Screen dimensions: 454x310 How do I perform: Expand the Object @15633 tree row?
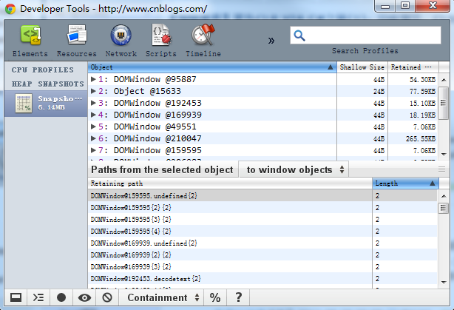click(x=93, y=91)
